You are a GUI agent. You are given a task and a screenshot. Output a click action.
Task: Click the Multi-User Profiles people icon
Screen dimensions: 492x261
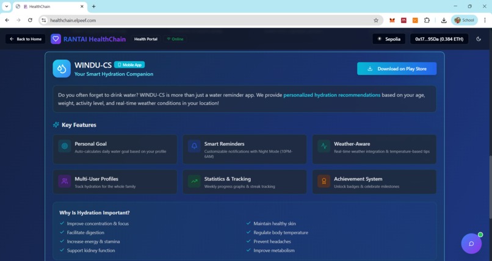click(65, 181)
